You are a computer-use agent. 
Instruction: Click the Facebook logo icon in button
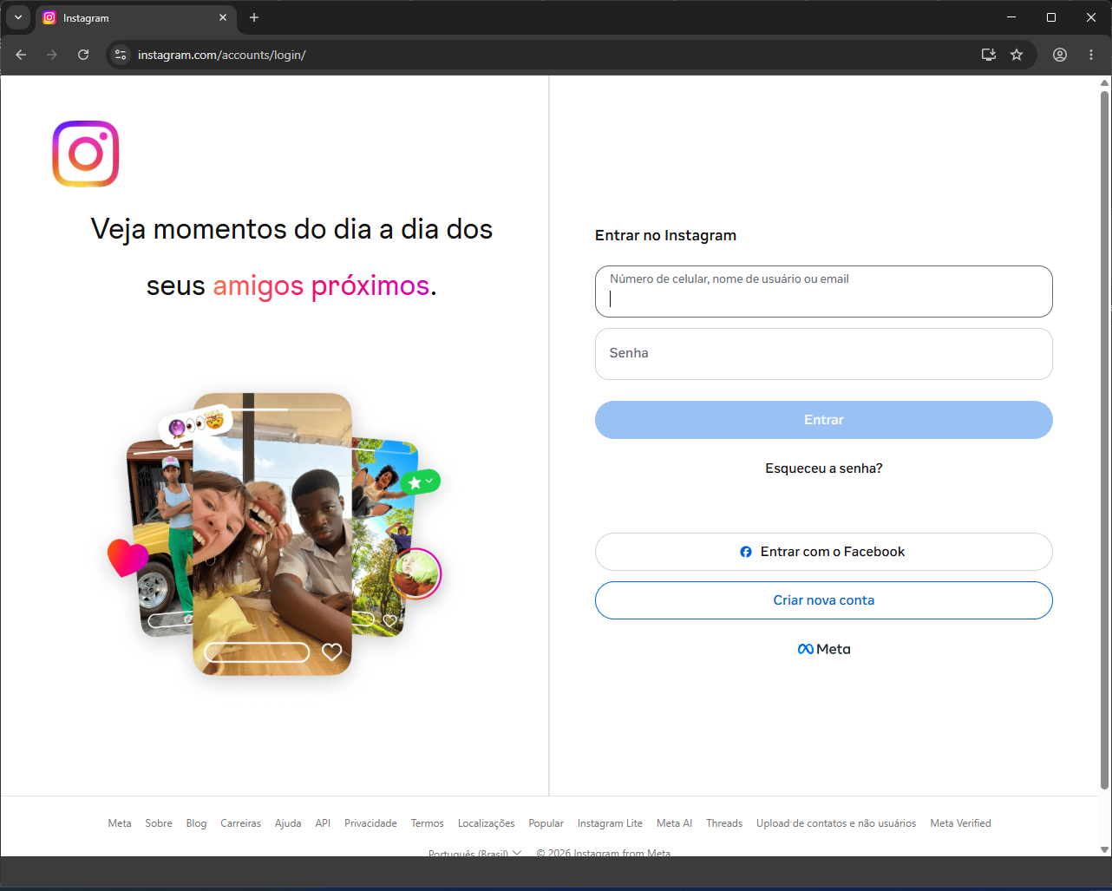point(746,552)
